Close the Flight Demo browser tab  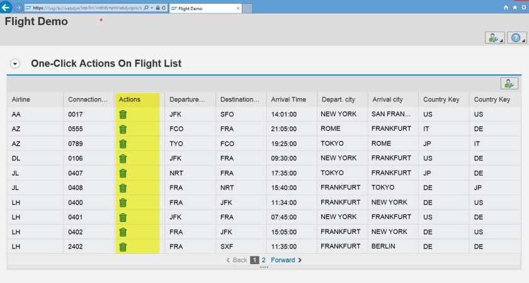point(238,8)
